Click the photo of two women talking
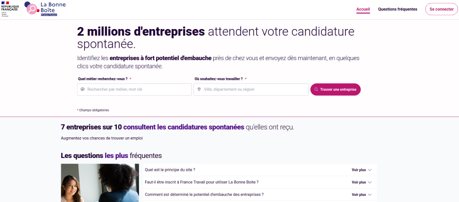Screen dimensions: 459x202 [100, 183]
